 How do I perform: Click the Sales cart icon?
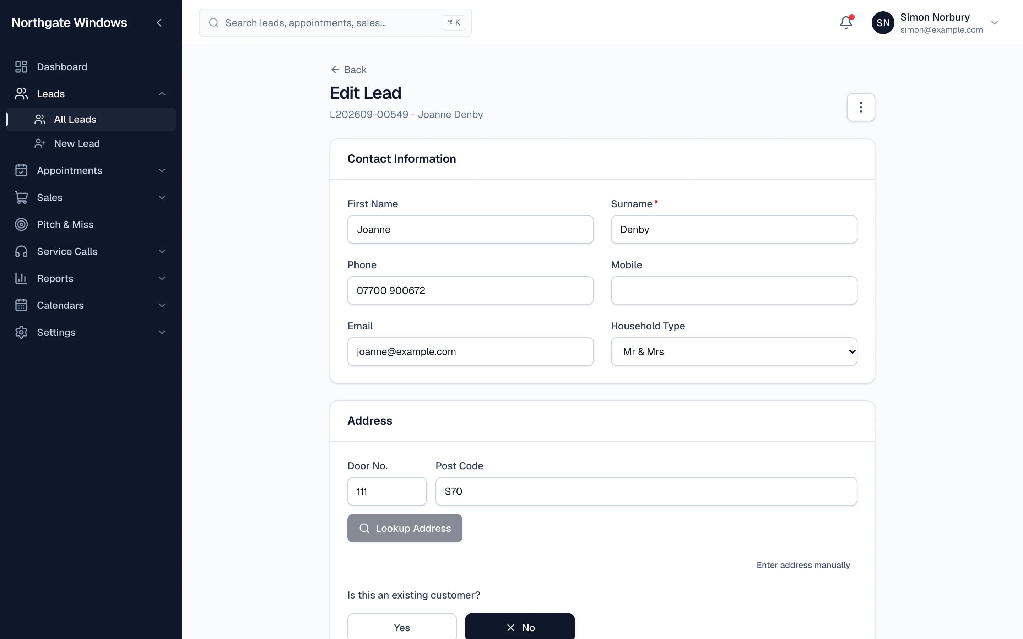pos(21,197)
